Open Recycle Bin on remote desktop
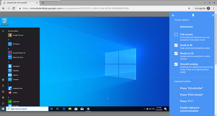217x116 pixels. [x=5, y=22]
